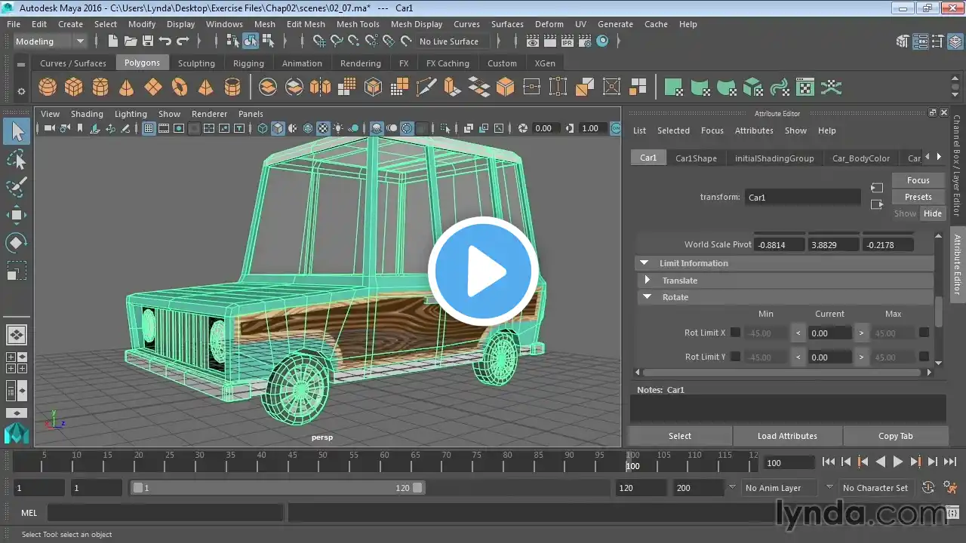This screenshot has width=966, height=543.
Task: Open the No Character Set dropdown
Action: tap(877, 488)
